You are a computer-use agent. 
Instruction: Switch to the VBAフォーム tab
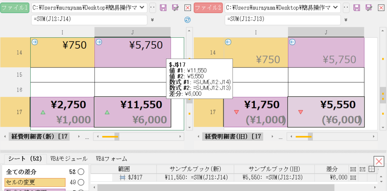coord(111,159)
